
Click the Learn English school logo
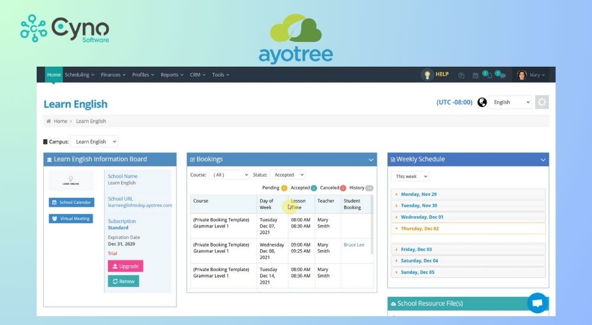pyautogui.click(x=70, y=180)
